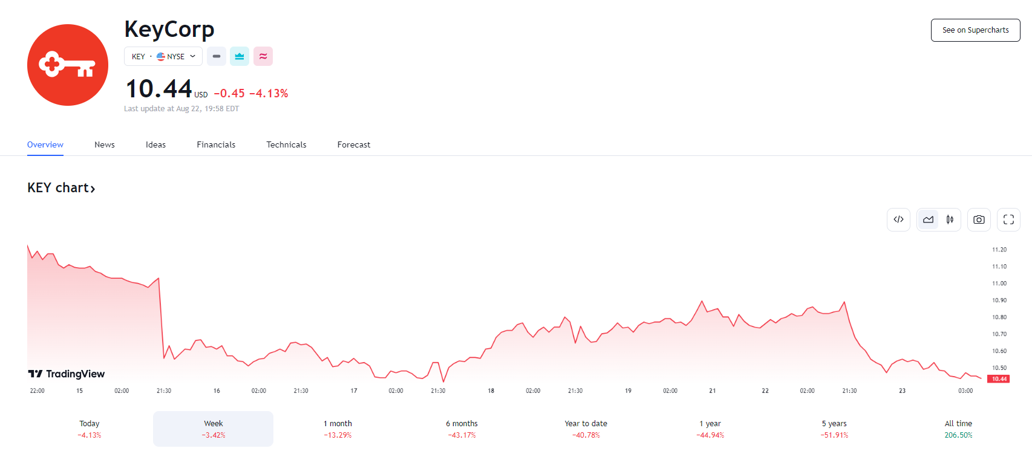
Task: Select the Financials tab
Action: pyautogui.click(x=216, y=144)
